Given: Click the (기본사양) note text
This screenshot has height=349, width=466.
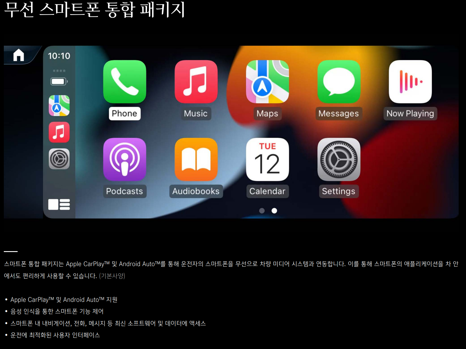Looking at the screenshot, I should click(x=112, y=276).
